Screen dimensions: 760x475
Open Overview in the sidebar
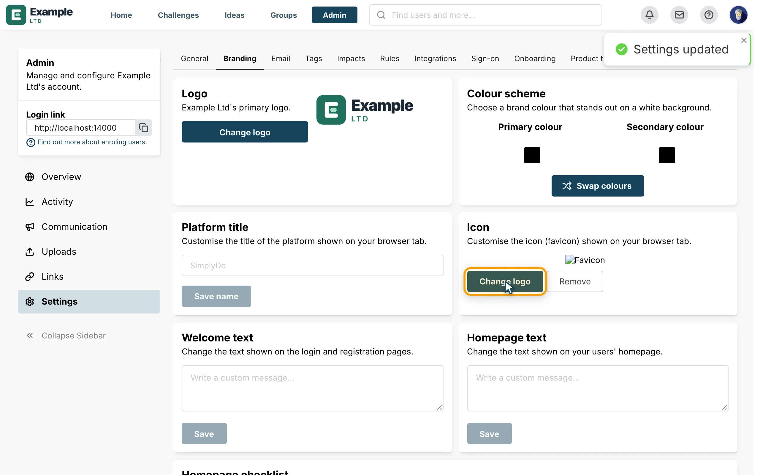pos(89,177)
